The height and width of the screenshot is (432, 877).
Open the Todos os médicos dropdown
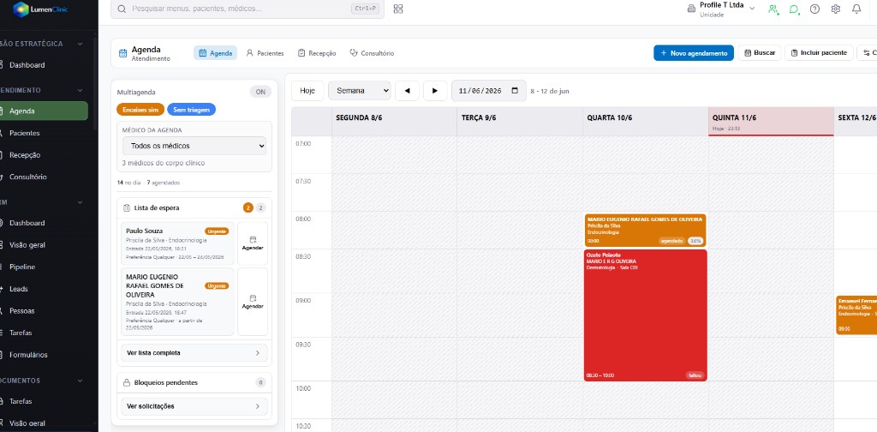(194, 146)
